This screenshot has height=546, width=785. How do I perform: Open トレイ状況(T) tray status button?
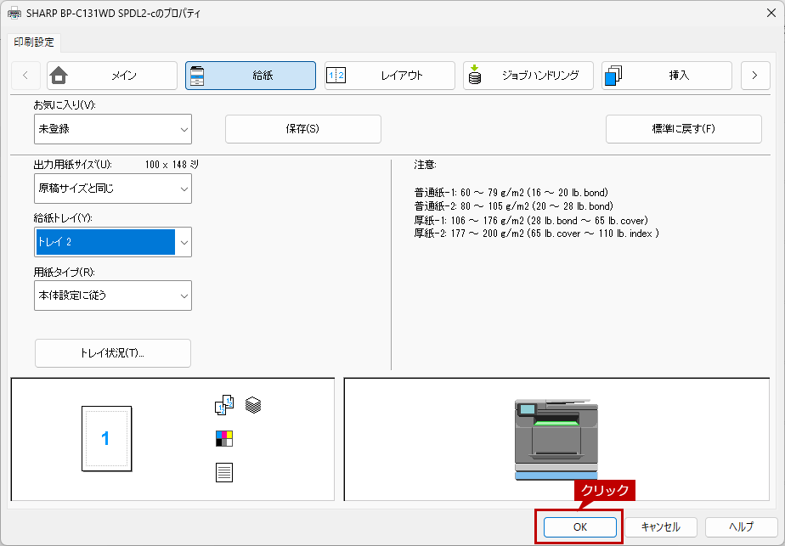pyautogui.click(x=113, y=353)
